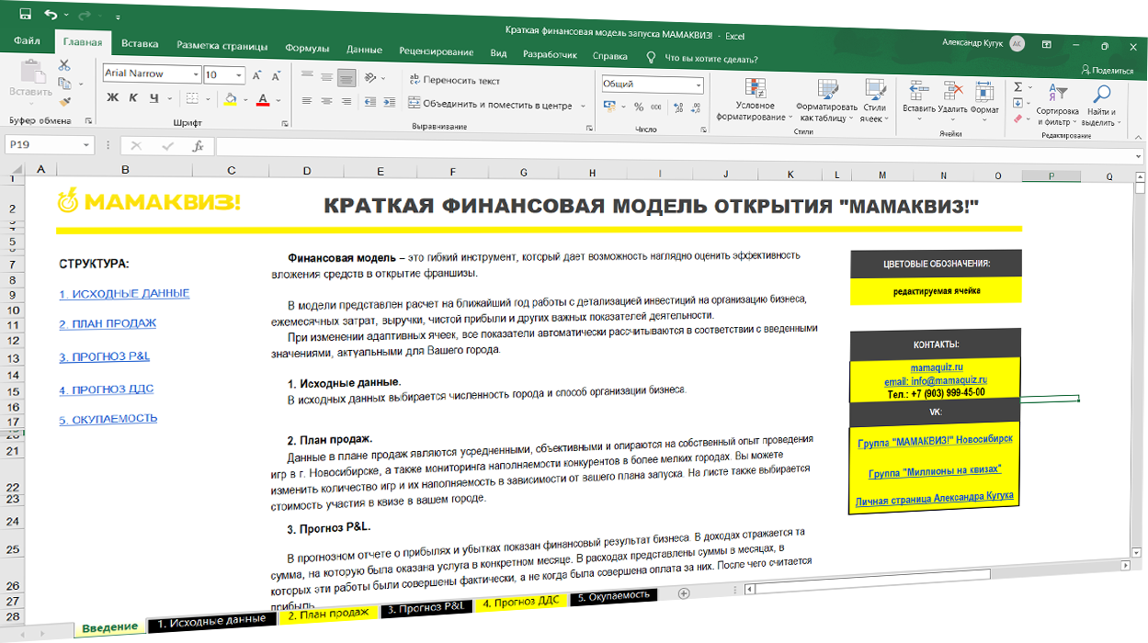Expand the Name Box P19 dropdown

coord(87,145)
